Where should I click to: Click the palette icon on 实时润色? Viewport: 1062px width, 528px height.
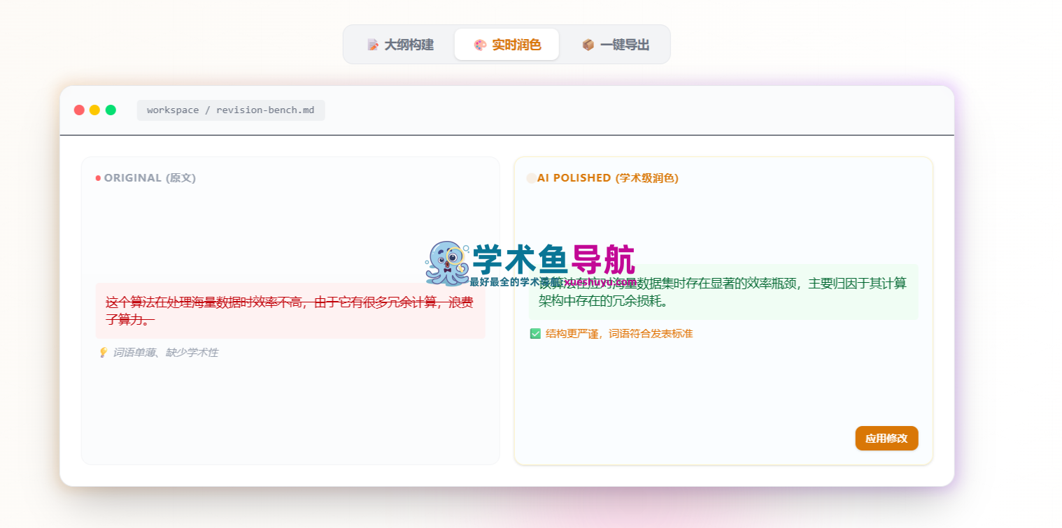pyautogui.click(x=480, y=45)
